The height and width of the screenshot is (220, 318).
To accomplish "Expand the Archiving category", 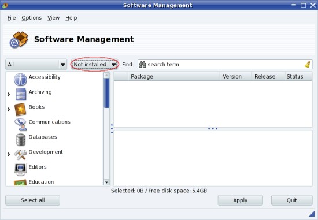I will pyautogui.click(x=9, y=94).
